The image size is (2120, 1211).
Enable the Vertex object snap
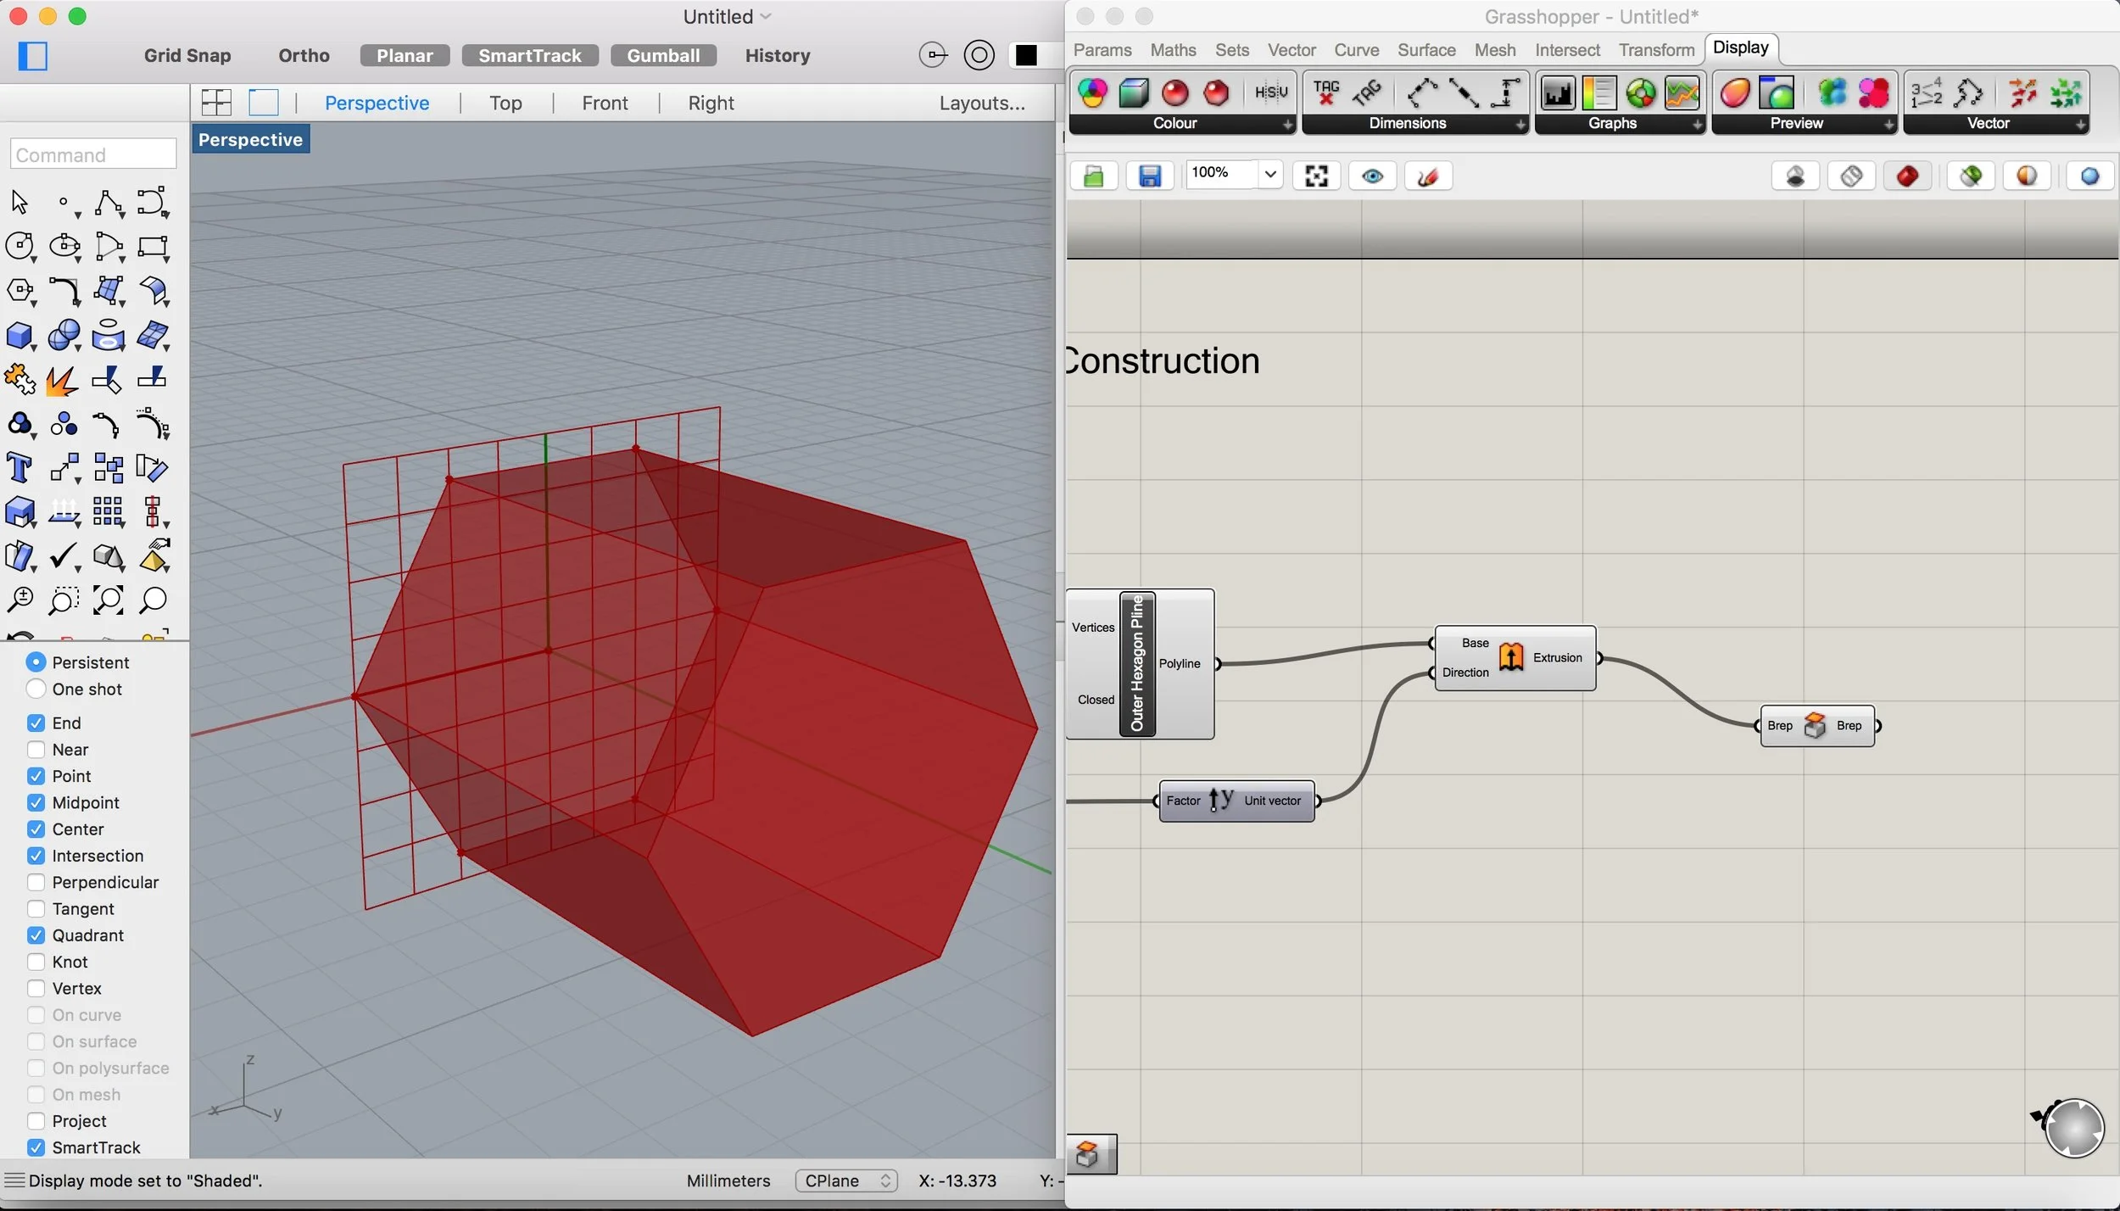[36, 988]
